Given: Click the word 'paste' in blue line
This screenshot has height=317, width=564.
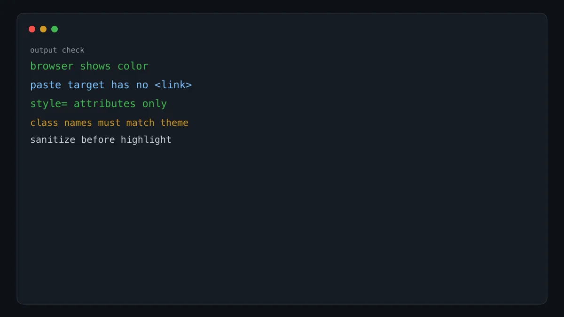Looking at the screenshot, I should point(46,85).
